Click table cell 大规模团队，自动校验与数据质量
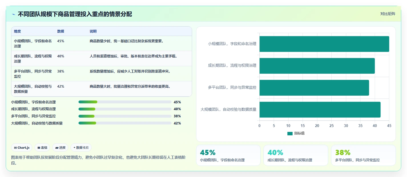The height and width of the screenshot is (177, 407). (x=33, y=89)
